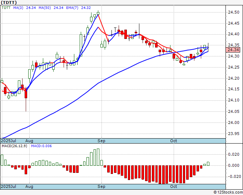Click the EMA(7) value 24.32
This screenshot has height=195, width=243.
click(x=86, y=7)
